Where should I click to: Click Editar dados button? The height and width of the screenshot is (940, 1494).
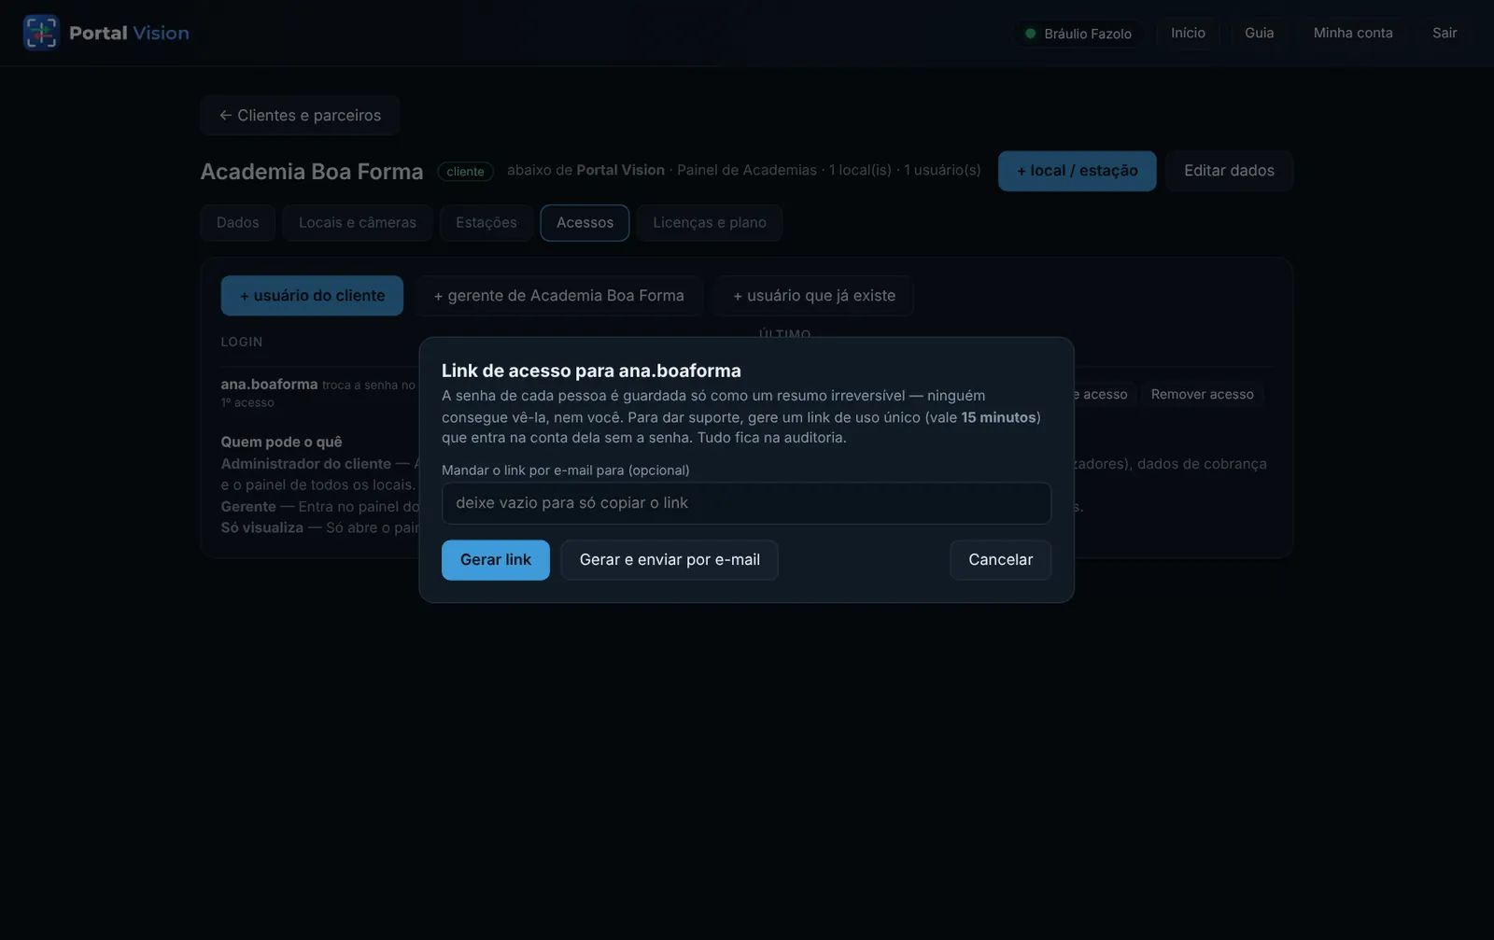[1229, 171]
